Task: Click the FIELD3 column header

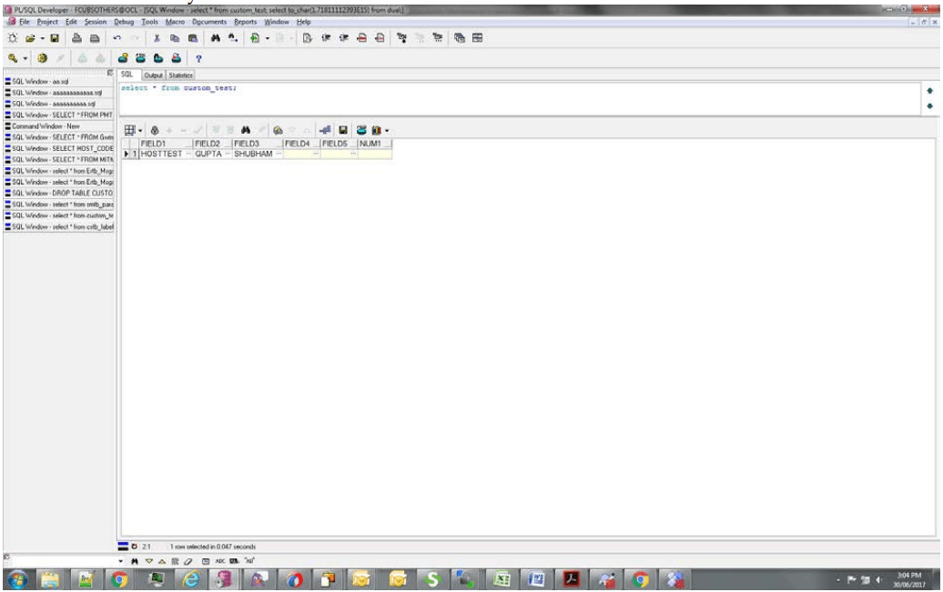Action: pos(258,144)
